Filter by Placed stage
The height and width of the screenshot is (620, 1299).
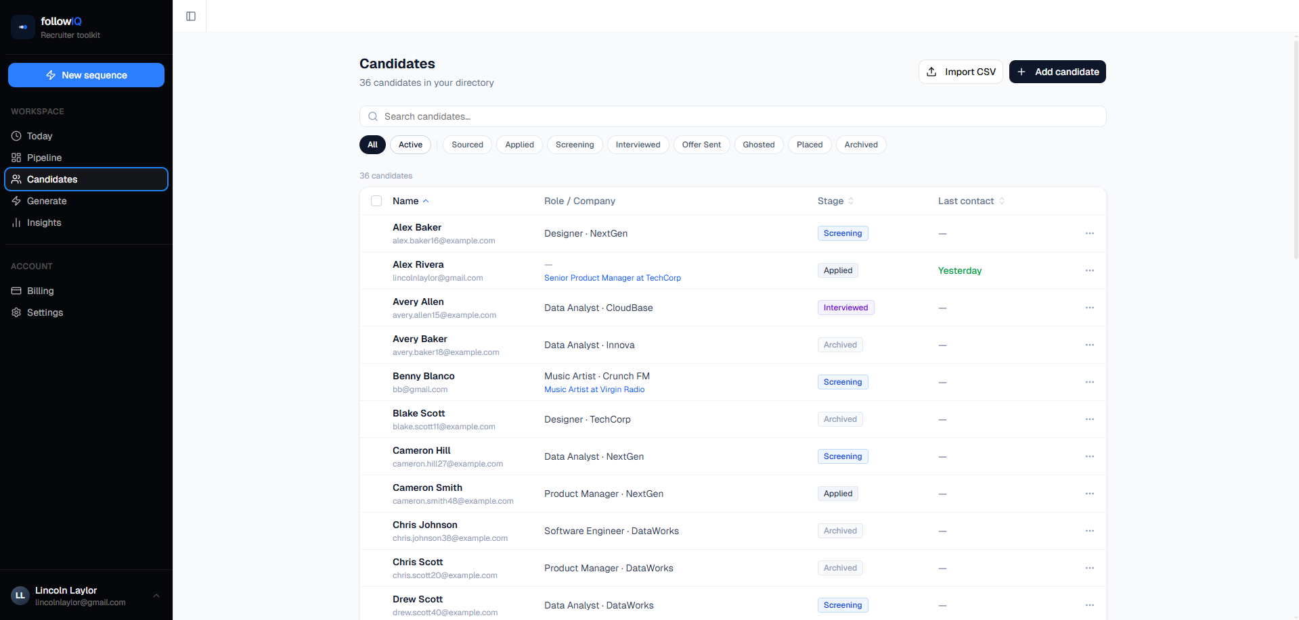pyautogui.click(x=810, y=145)
